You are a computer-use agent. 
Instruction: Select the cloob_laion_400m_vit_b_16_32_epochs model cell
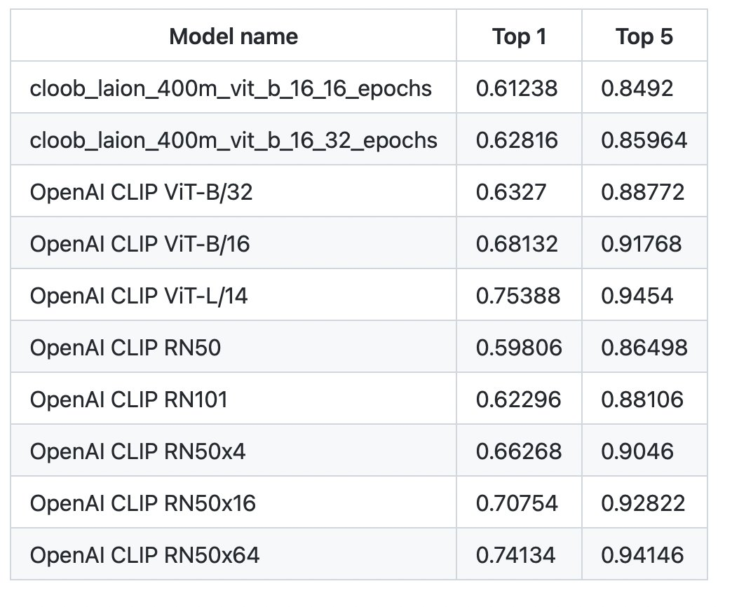233,140
